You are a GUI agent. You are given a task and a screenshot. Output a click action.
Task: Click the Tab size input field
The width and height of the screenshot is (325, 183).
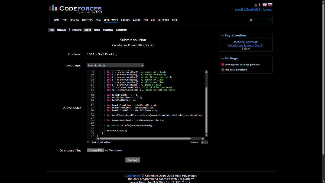point(205,142)
